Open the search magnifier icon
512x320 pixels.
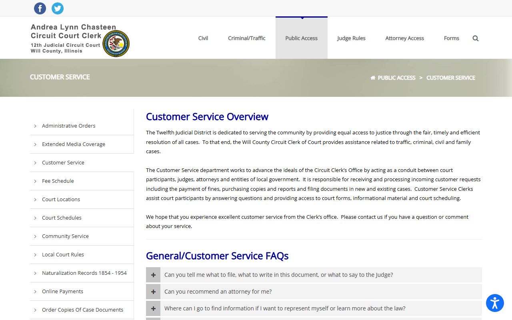coord(476,38)
